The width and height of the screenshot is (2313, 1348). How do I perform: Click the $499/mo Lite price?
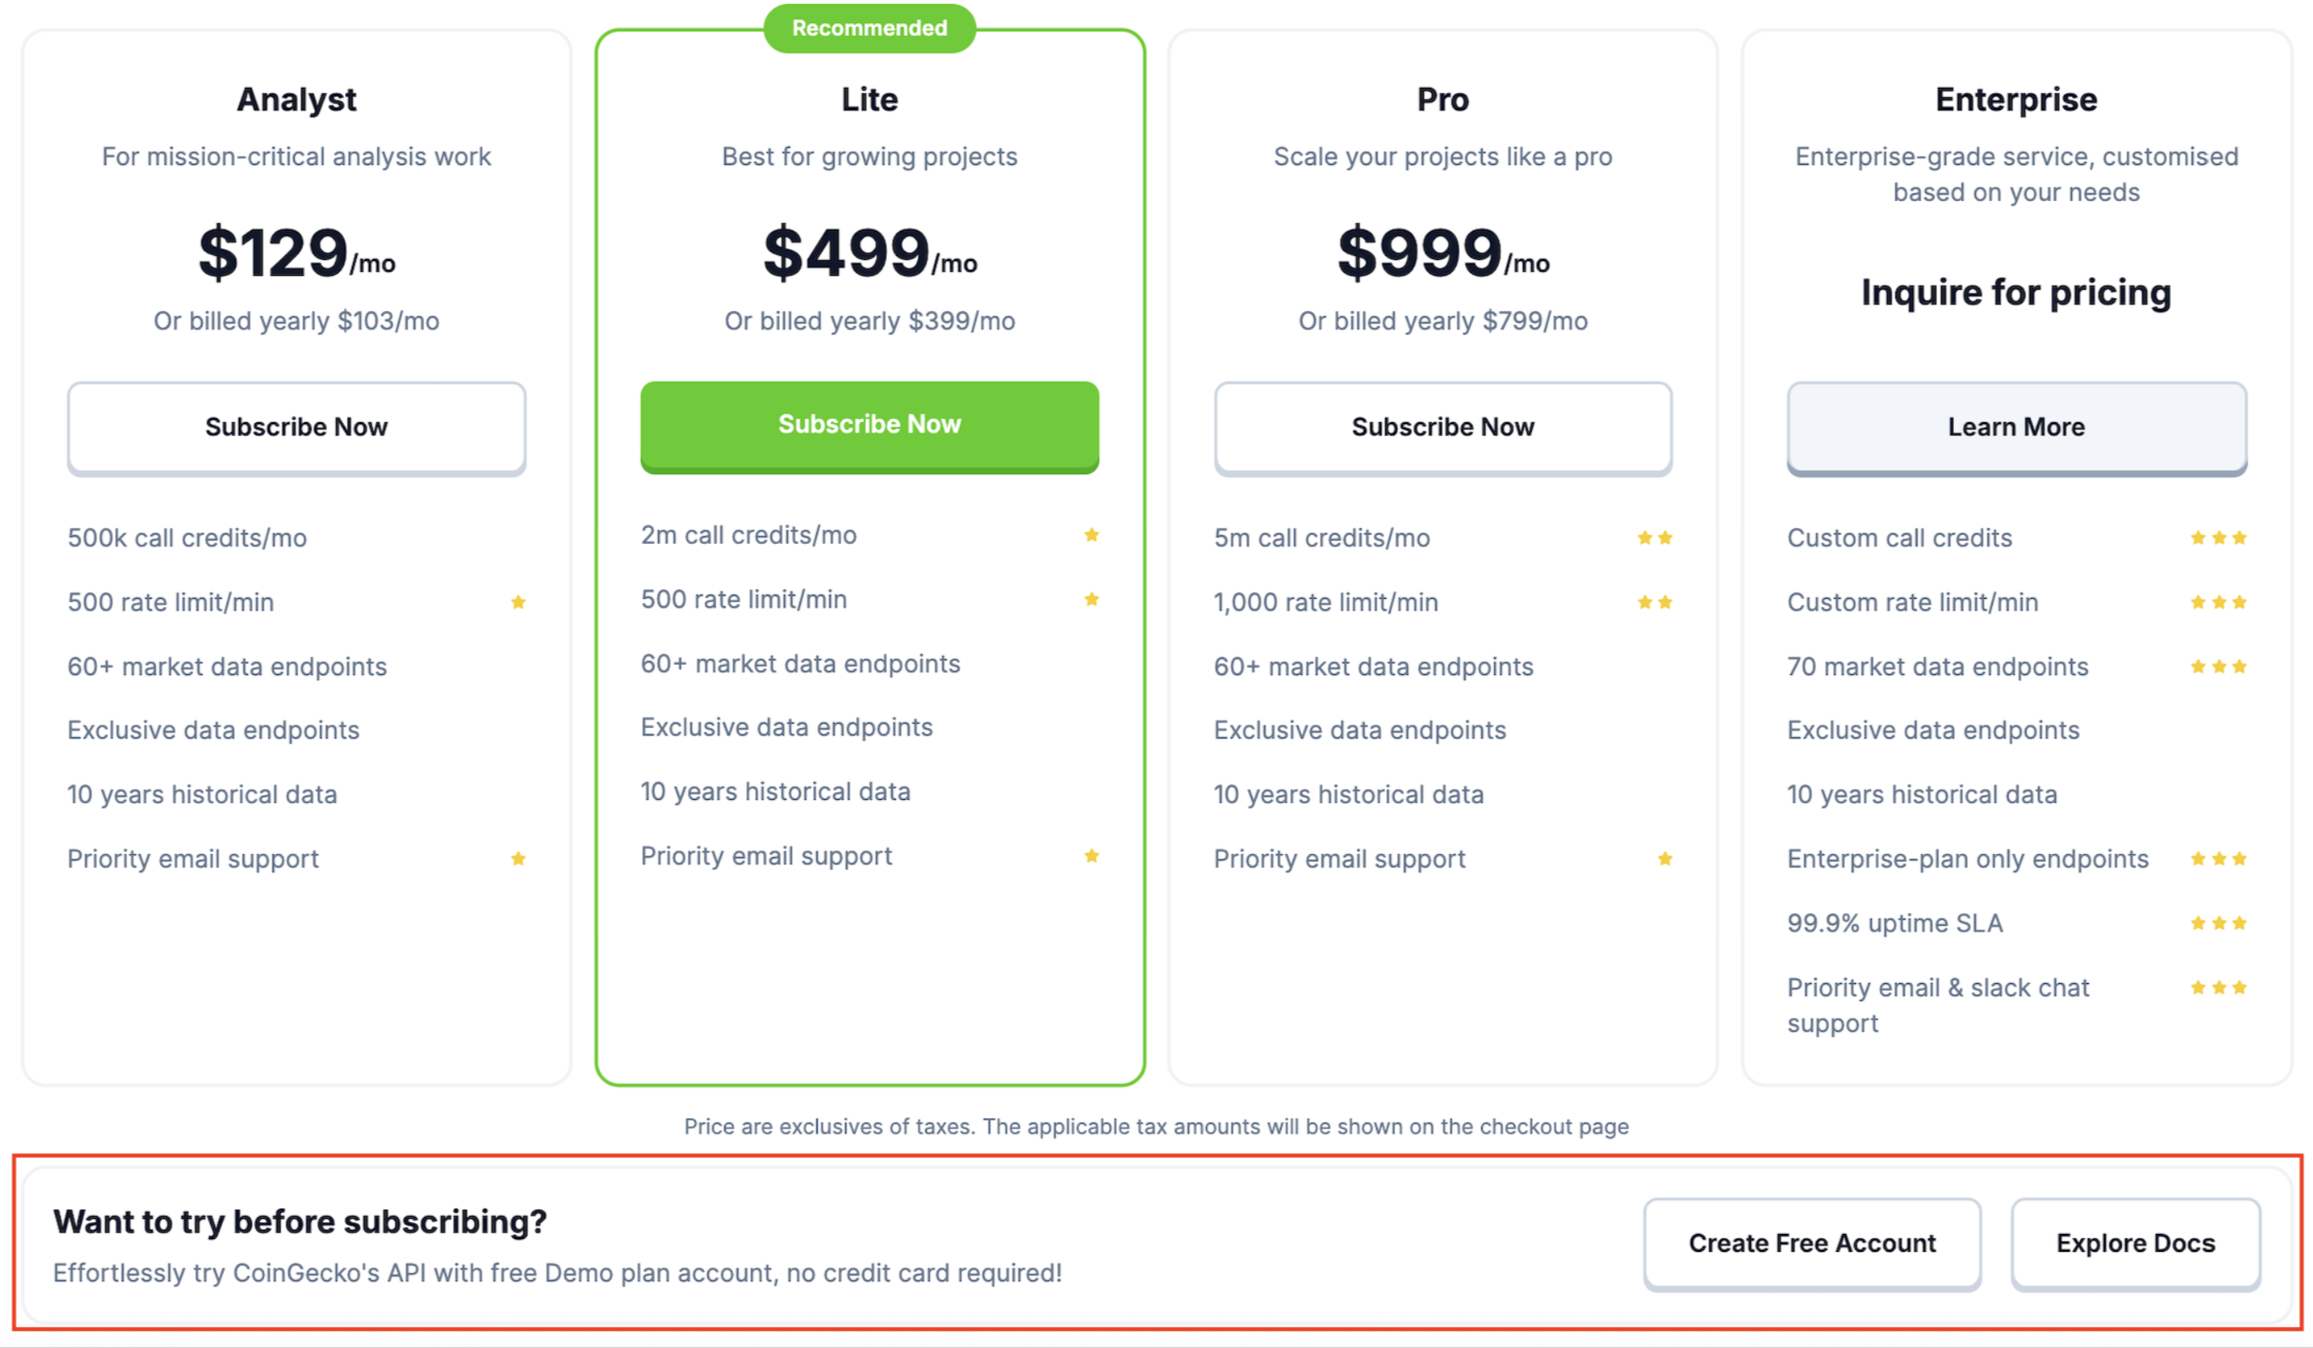pos(870,253)
